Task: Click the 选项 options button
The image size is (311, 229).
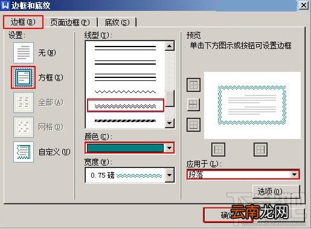Action: point(276,192)
